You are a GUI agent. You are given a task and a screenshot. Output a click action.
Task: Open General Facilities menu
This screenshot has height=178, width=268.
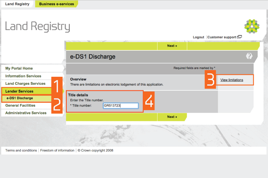coord(20,105)
